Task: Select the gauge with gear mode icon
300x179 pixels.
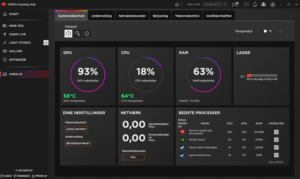Action: (77, 34)
